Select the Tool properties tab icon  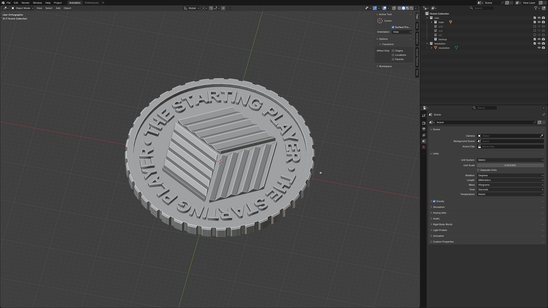coord(424,115)
